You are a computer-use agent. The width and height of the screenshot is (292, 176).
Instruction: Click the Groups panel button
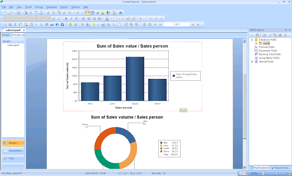13,143
